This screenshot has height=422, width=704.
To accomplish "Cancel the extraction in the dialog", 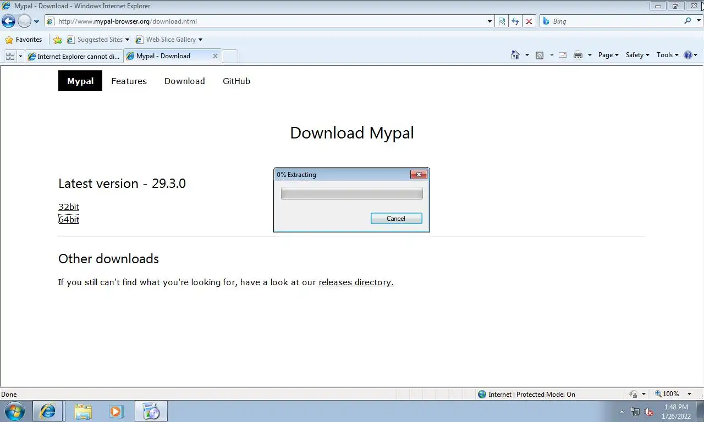I will tap(396, 219).
